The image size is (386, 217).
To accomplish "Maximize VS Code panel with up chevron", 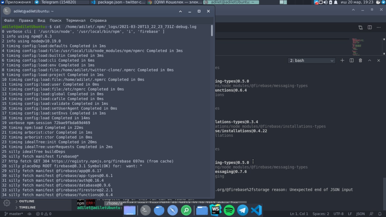I will [x=369, y=60].
